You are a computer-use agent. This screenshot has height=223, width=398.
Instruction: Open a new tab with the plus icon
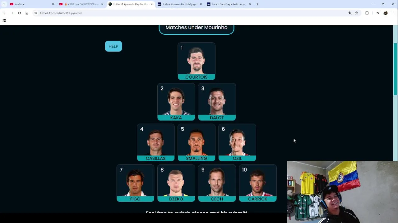(x=257, y=4)
